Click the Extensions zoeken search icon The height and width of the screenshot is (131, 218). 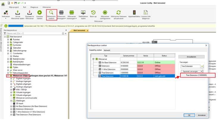[x=51, y=13]
